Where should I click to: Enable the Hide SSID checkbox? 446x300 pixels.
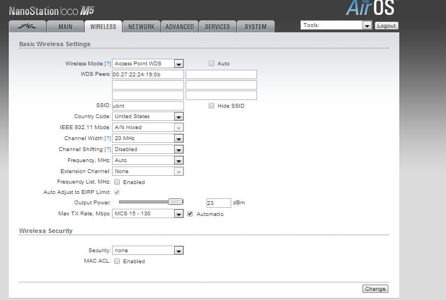(211, 105)
